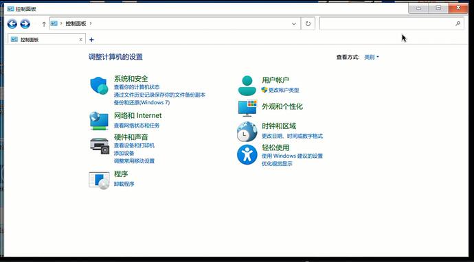Open 调整常用移动设置 link
Screen dimensions: 474x262
point(134,161)
